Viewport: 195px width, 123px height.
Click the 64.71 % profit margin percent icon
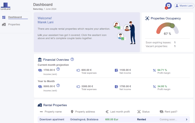point(154,70)
